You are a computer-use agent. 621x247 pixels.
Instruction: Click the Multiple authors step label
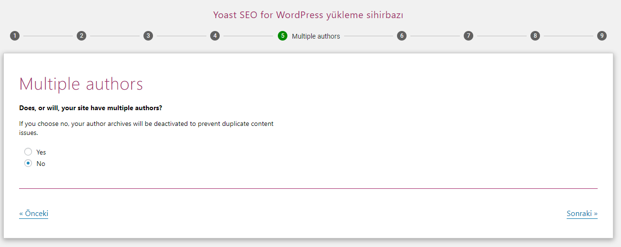coord(316,36)
